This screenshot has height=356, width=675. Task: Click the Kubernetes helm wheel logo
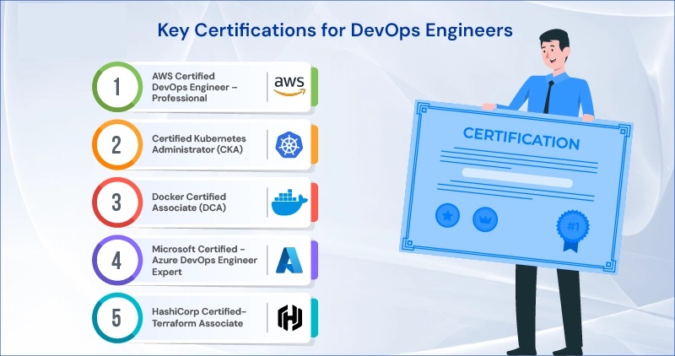pyautogui.click(x=289, y=144)
